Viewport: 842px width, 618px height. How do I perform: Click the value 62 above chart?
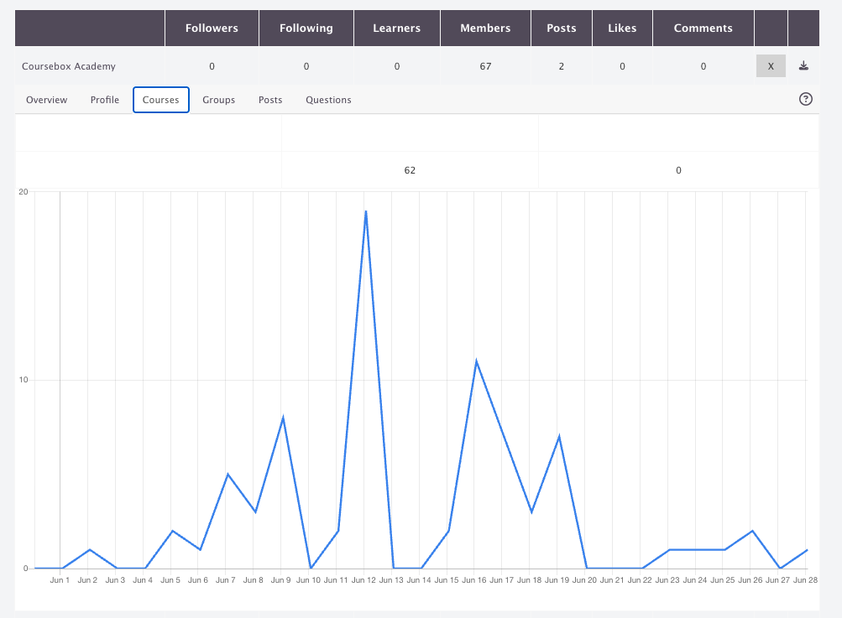coord(410,170)
